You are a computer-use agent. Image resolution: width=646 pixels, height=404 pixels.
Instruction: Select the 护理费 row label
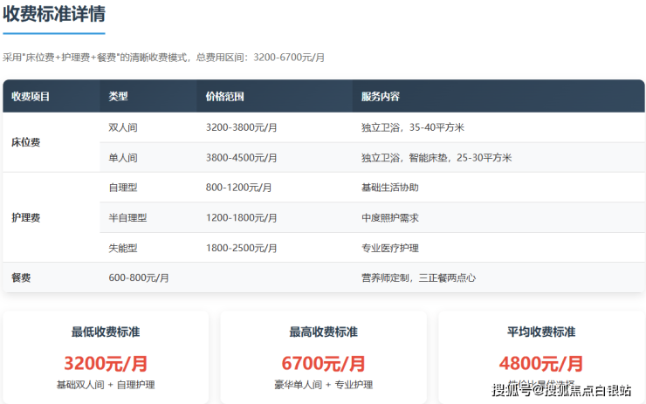point(25,217)
